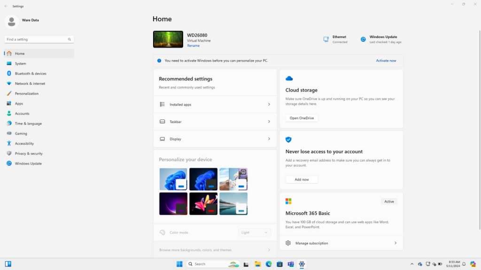The image size is (481, 270).
Task: Click the cloud icon on Cloud storage card
Action: point(289,79)
